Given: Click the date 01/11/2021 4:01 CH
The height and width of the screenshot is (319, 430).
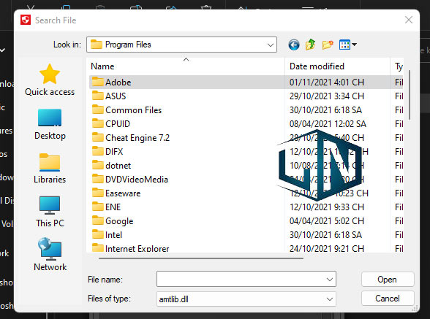Looking at the screenshot, I should point(327,82).
